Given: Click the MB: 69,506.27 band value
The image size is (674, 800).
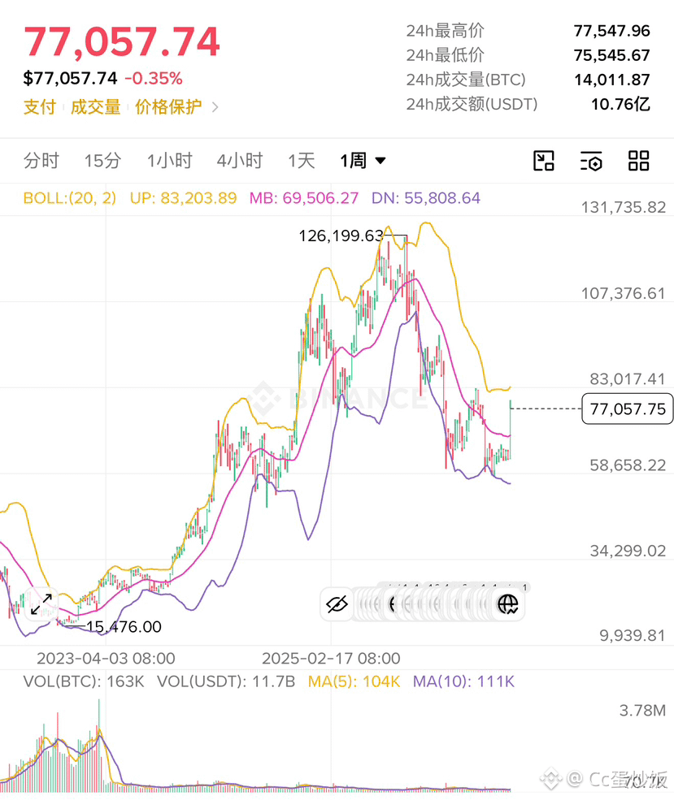Looking at the screenshot, I should (x=304, y=198).
